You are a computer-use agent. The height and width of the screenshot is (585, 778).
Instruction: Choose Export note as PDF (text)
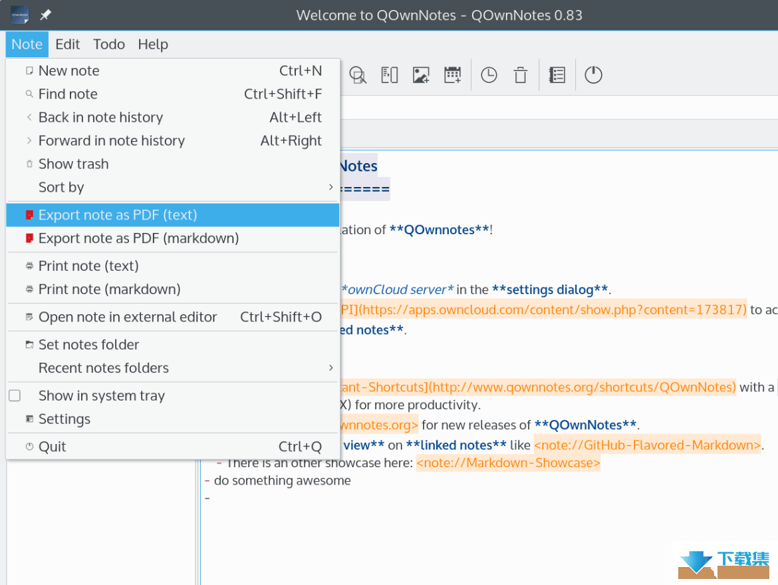point(173,215)
